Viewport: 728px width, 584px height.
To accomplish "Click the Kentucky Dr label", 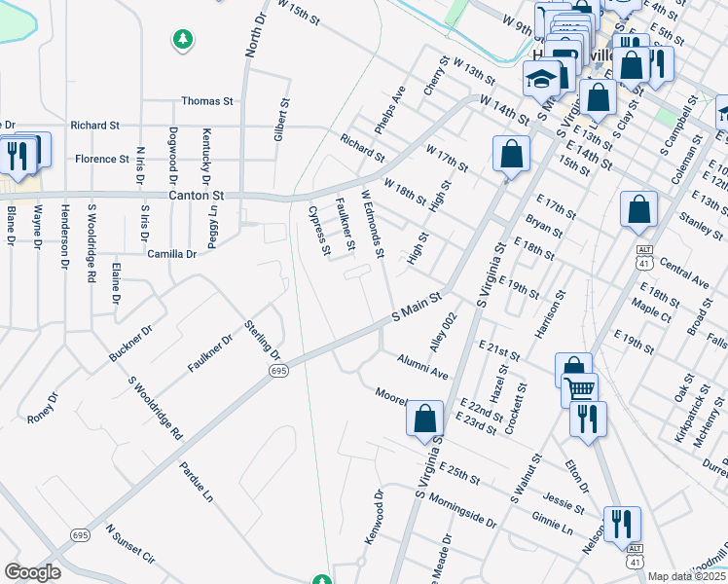I will coord(206,157).
